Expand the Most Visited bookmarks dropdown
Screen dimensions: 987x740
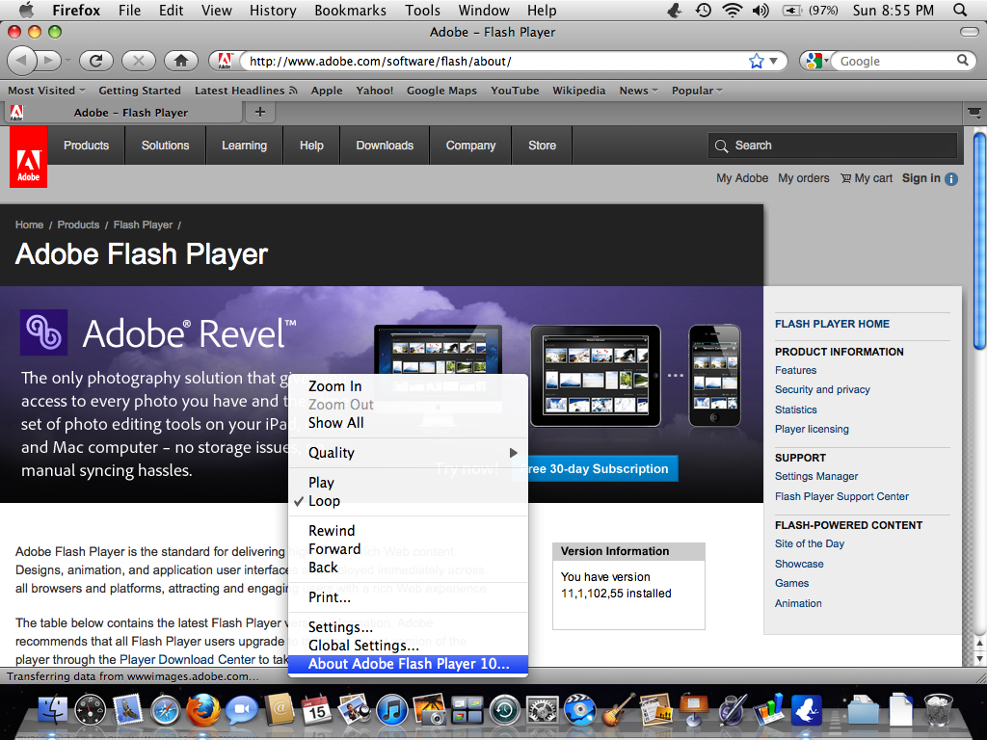pyautogui.click(x=46, y=91)
